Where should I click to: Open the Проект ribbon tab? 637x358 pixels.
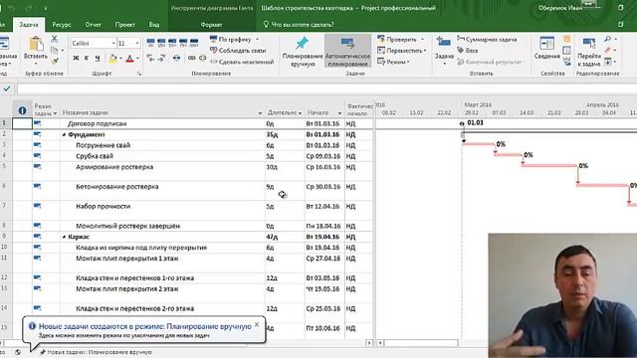pos(124,24)
